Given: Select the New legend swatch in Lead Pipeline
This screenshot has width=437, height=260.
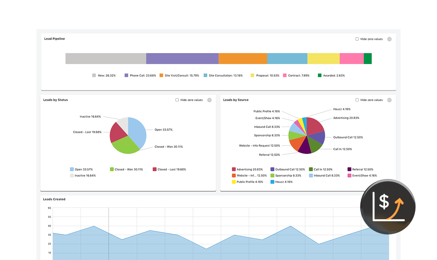Looking at the screenshot, I should [x=93, y=75].
